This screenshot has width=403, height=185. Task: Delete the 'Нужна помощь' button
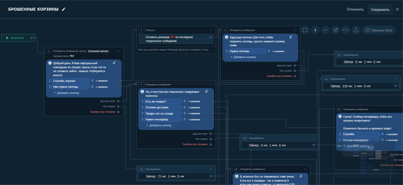click(x=269, y=51)
